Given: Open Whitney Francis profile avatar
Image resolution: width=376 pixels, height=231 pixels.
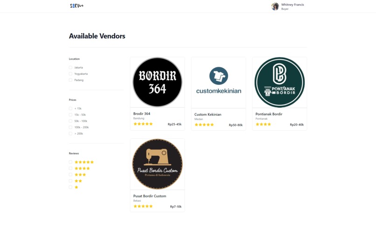Looking at the screenshot, I should coord(275,7).
